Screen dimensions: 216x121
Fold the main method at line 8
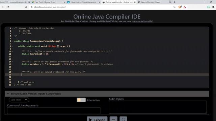(12, 46)
